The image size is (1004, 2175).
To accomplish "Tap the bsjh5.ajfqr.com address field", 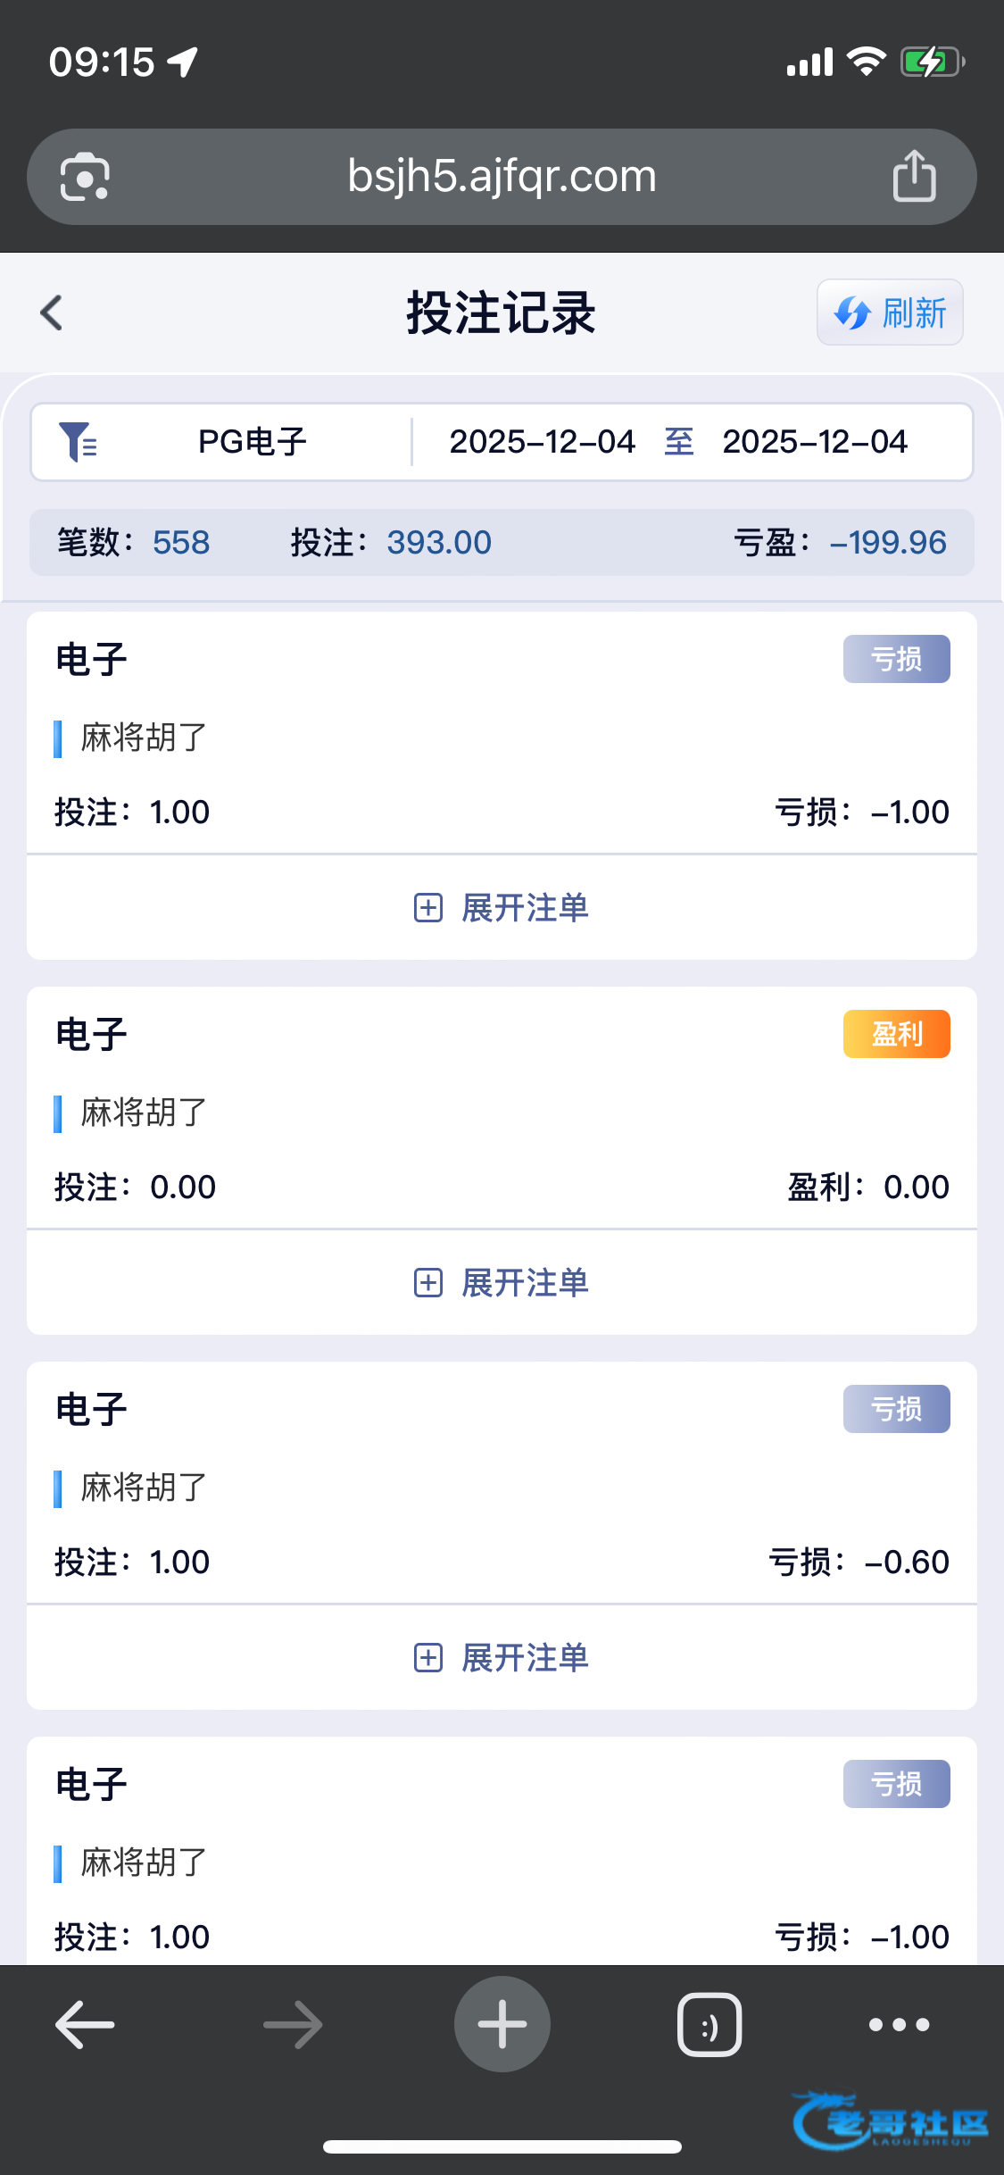I will pos(502,176).
